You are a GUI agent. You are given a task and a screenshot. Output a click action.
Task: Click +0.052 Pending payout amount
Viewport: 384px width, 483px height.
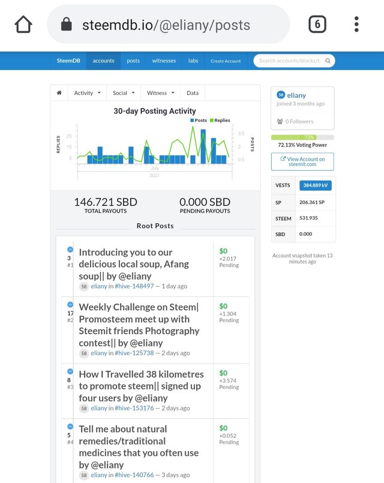click(229, 439)
